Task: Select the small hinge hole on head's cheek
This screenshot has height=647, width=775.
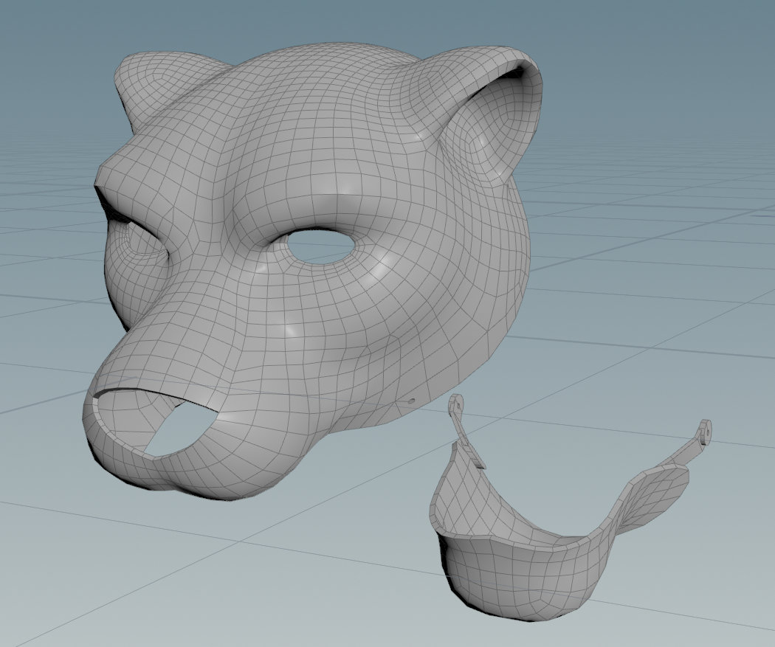Action: click(412, 400)
